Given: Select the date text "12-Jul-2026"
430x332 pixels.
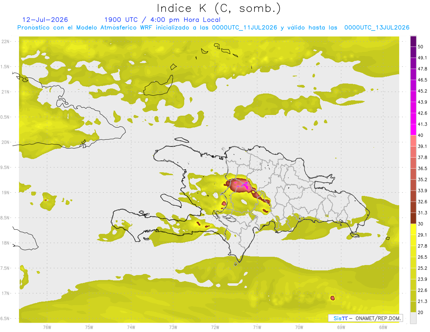Looking at the screenshot, I should click(45, 20).
